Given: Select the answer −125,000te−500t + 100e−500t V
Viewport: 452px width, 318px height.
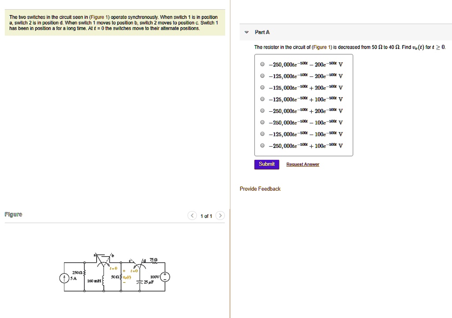Looking at the screenshot, I should click(262, 99).
